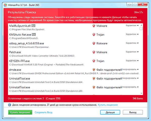The image size is (151, 121).
Task: Select UninstallTool.exe in x64 folder
Action: 20,79
